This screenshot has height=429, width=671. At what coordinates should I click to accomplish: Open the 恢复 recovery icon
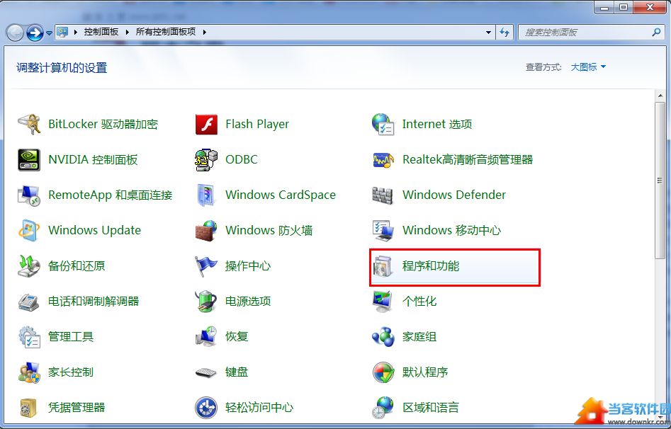pyautogui.click(x=206, y=337)
